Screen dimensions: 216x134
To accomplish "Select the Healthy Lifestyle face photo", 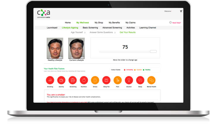I will pyautogui.click(x=55, y=48).
